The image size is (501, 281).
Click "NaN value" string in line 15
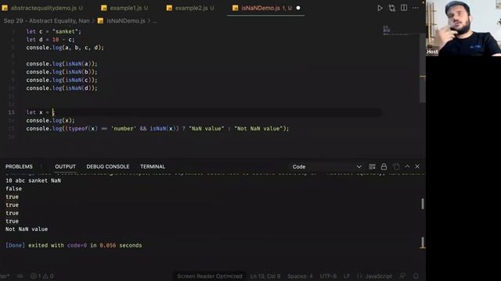tap(207, 129)
